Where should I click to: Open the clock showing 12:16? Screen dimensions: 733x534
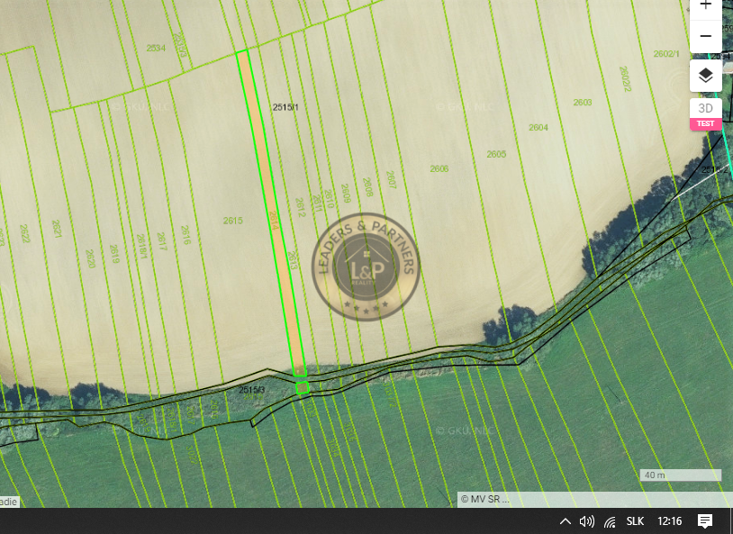pos(669,520)
